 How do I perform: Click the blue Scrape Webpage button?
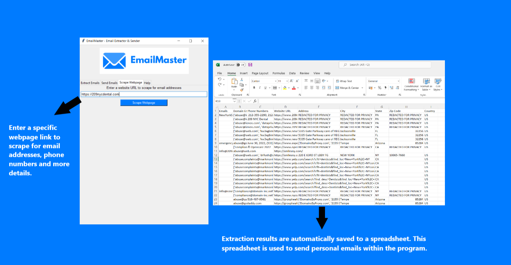click(144, 103)
